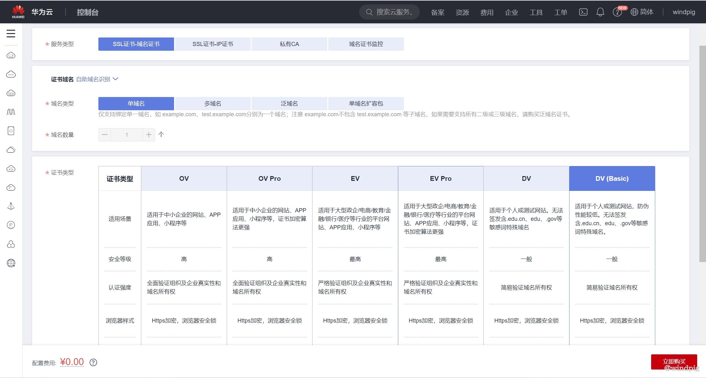Screen dimensions: 706x378
Task: Increase domain quantity with plus button
Action: [x=149, y=135]
